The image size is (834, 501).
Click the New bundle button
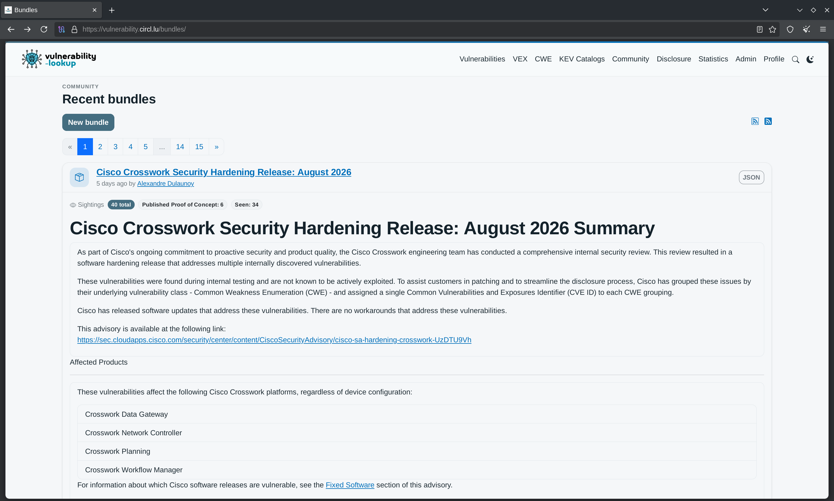[88, 122]
